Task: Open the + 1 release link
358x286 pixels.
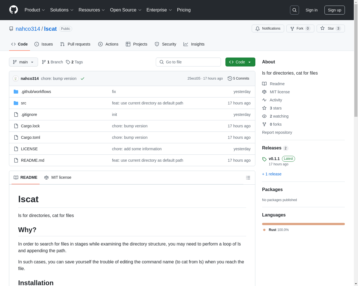Action: 272,174
